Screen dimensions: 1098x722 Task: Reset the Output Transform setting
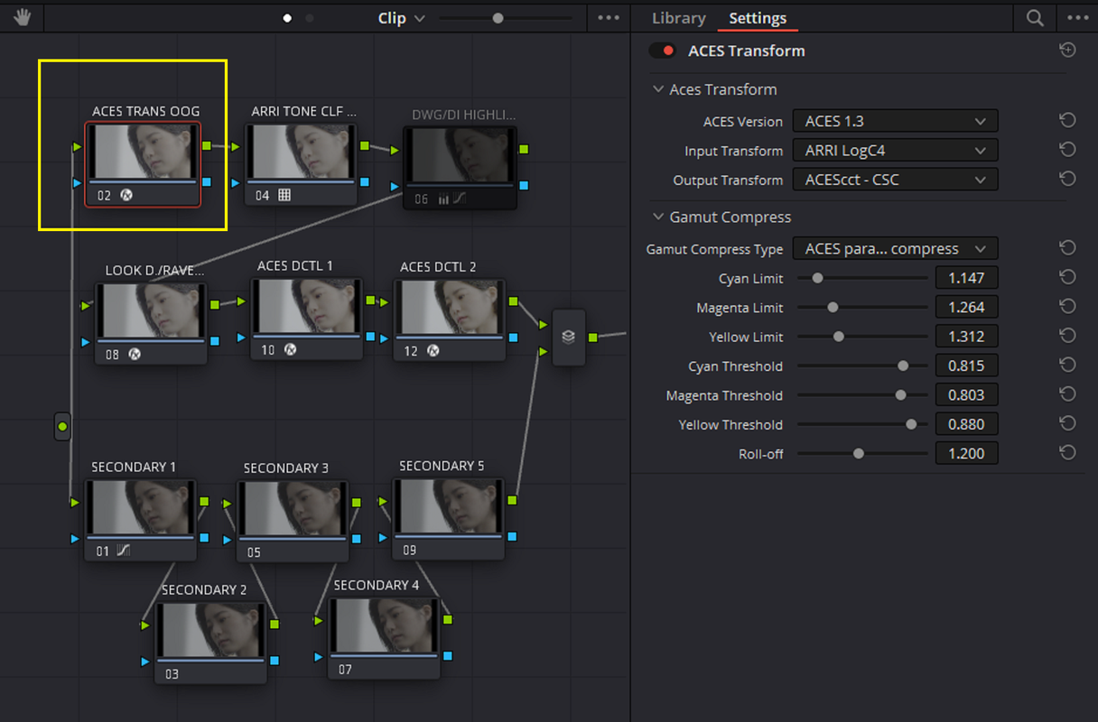[1067, 180]
